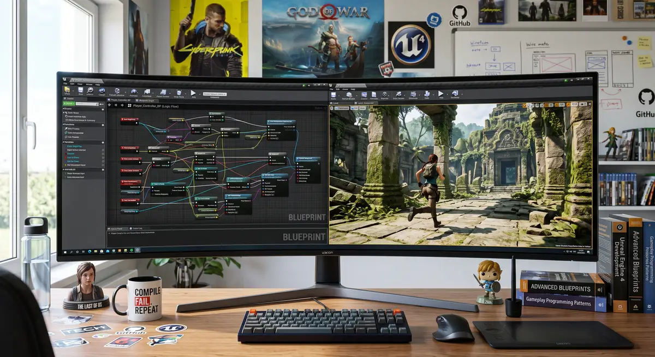Go back with the left arrow graph navigation icon
The height and width of the screenshot is (357, 655).
click(116, 105)
